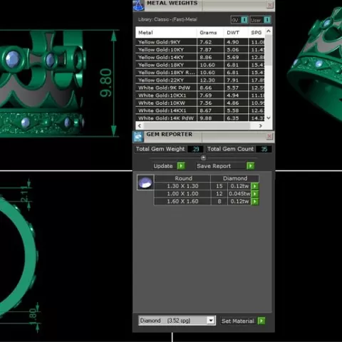Sort by Grams column header
Image resolution: width=342 pixels, height=342 pixels.
coord(210,33)
